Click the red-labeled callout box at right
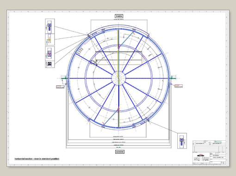 click(x=179, y=86)
